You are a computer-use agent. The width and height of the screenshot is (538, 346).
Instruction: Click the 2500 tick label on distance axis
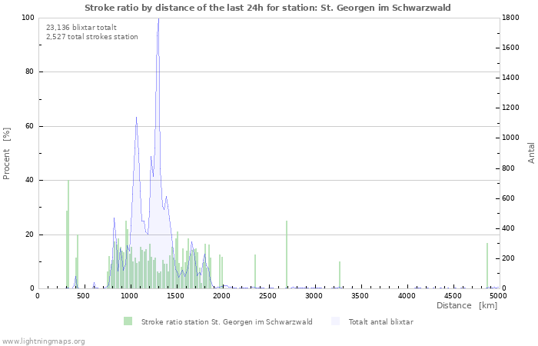(x=268, y=295)
